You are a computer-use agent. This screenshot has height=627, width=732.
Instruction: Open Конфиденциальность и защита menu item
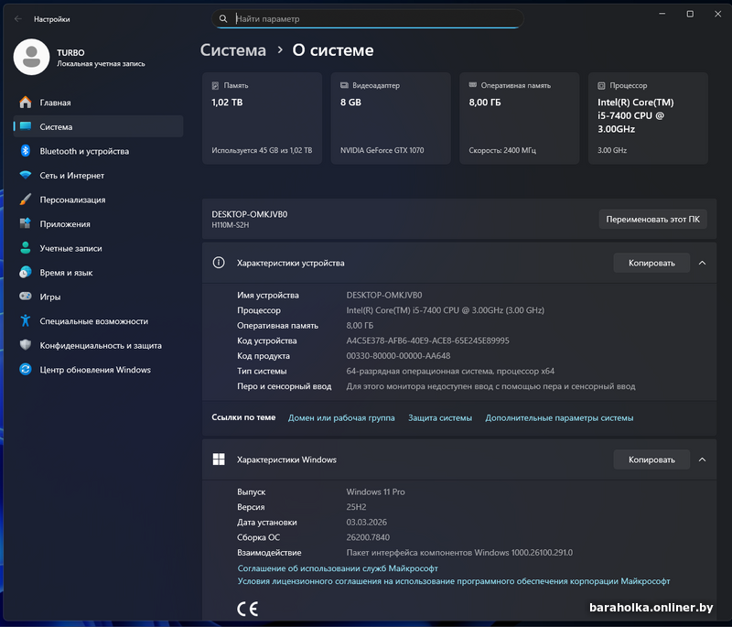click(x=101, y=345)
